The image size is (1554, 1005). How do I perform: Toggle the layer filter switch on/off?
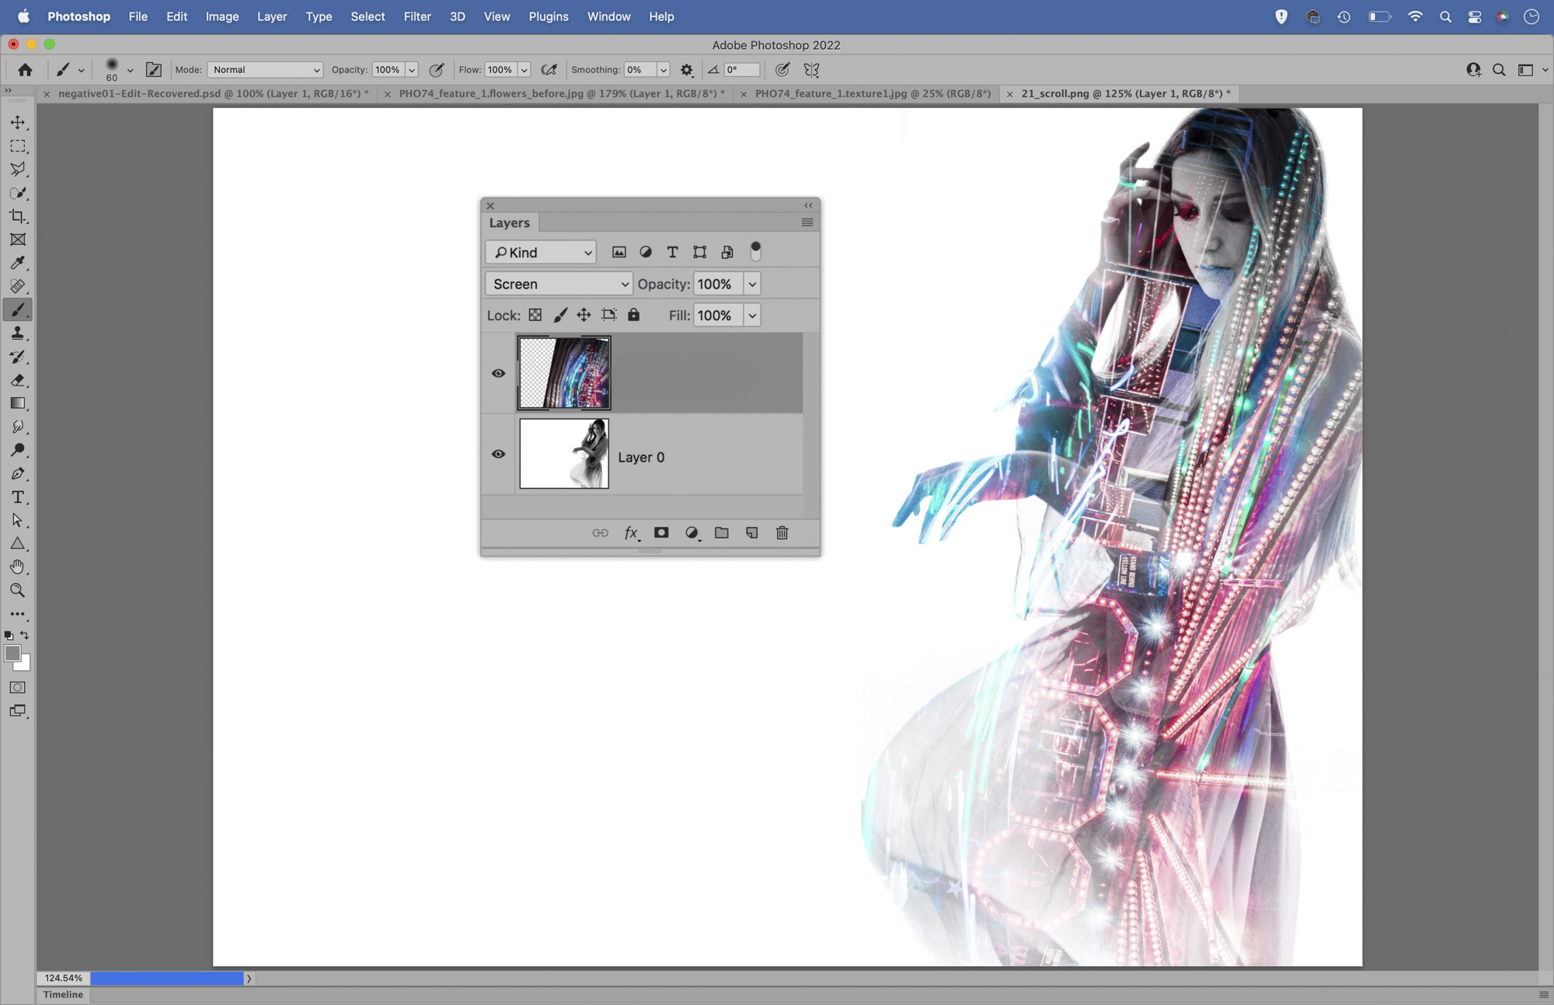click(x=755, y=251)
